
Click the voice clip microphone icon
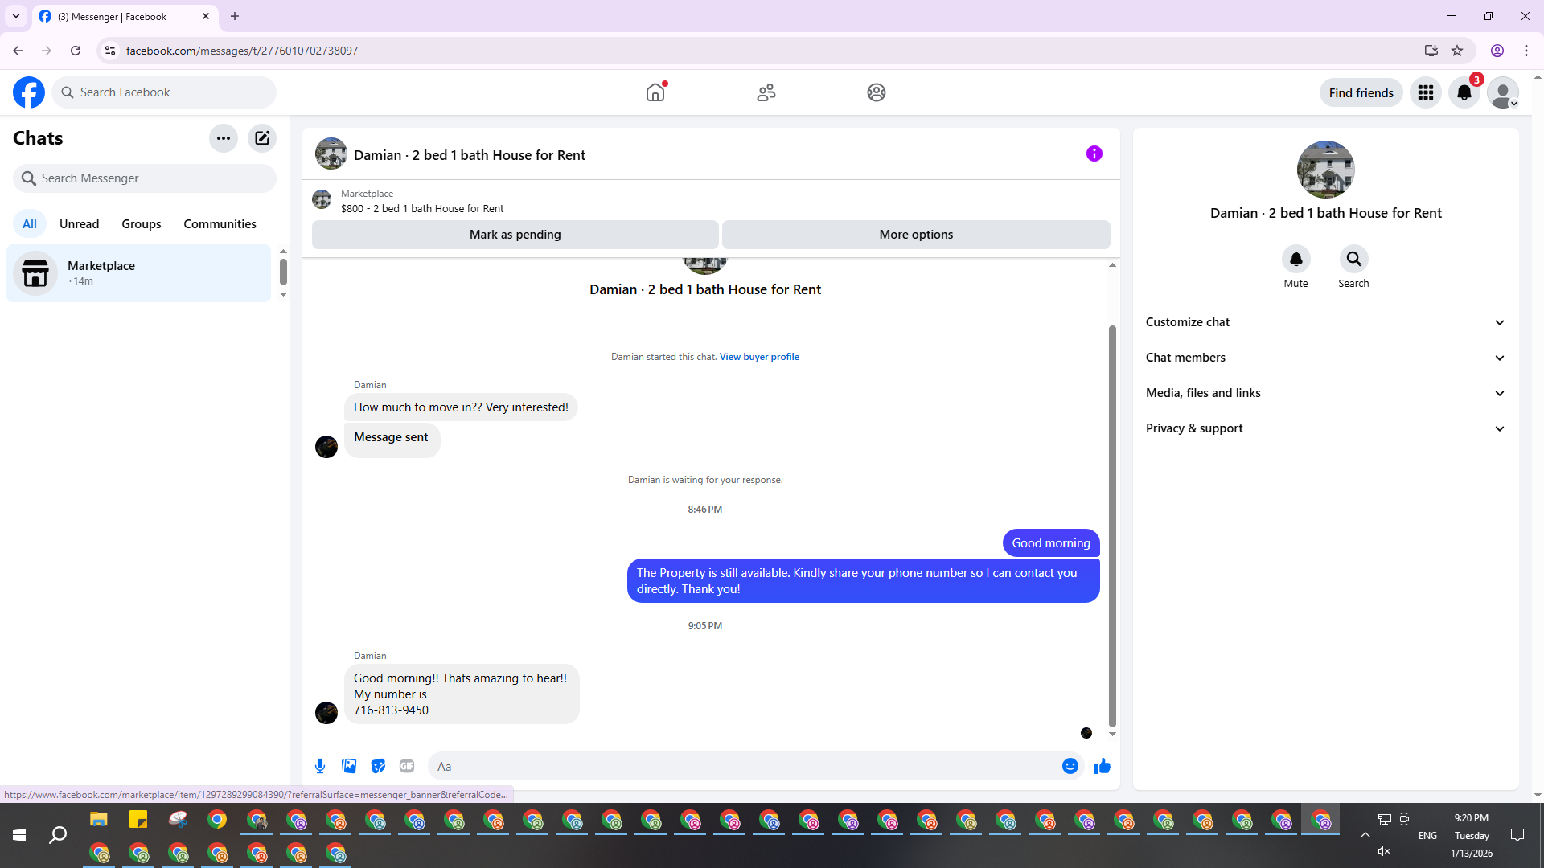click(320, 766)
